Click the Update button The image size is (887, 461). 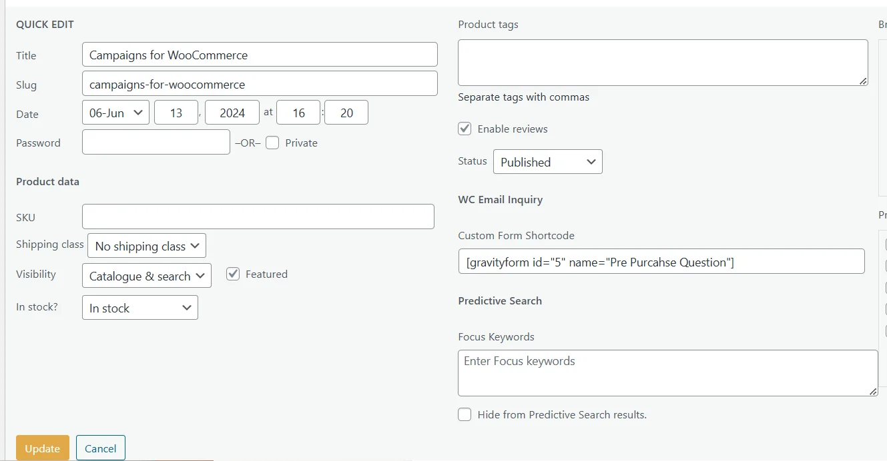pos(43,448)
